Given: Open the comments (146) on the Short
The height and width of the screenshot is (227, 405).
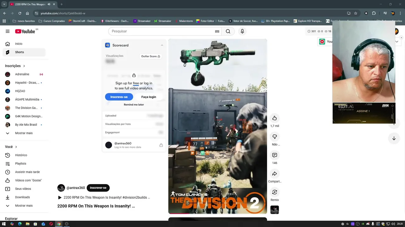Looking at the screenshot, I should [x=275, y=155].
